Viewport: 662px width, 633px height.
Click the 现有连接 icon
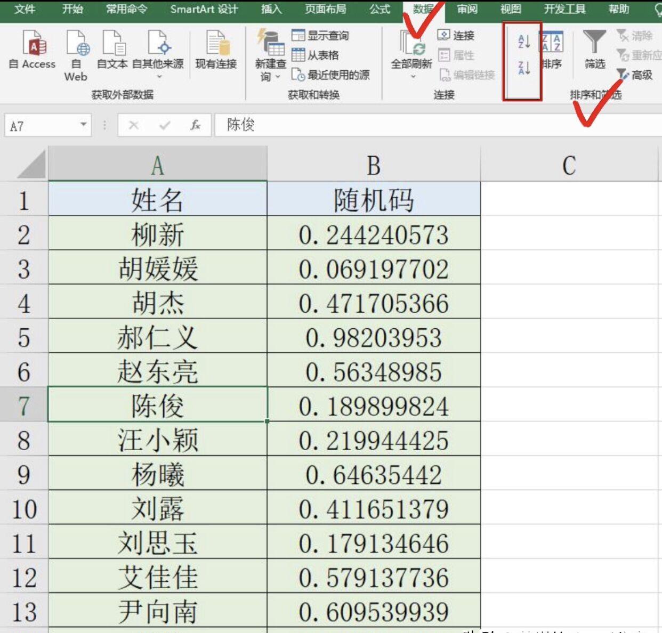[217, 43]
